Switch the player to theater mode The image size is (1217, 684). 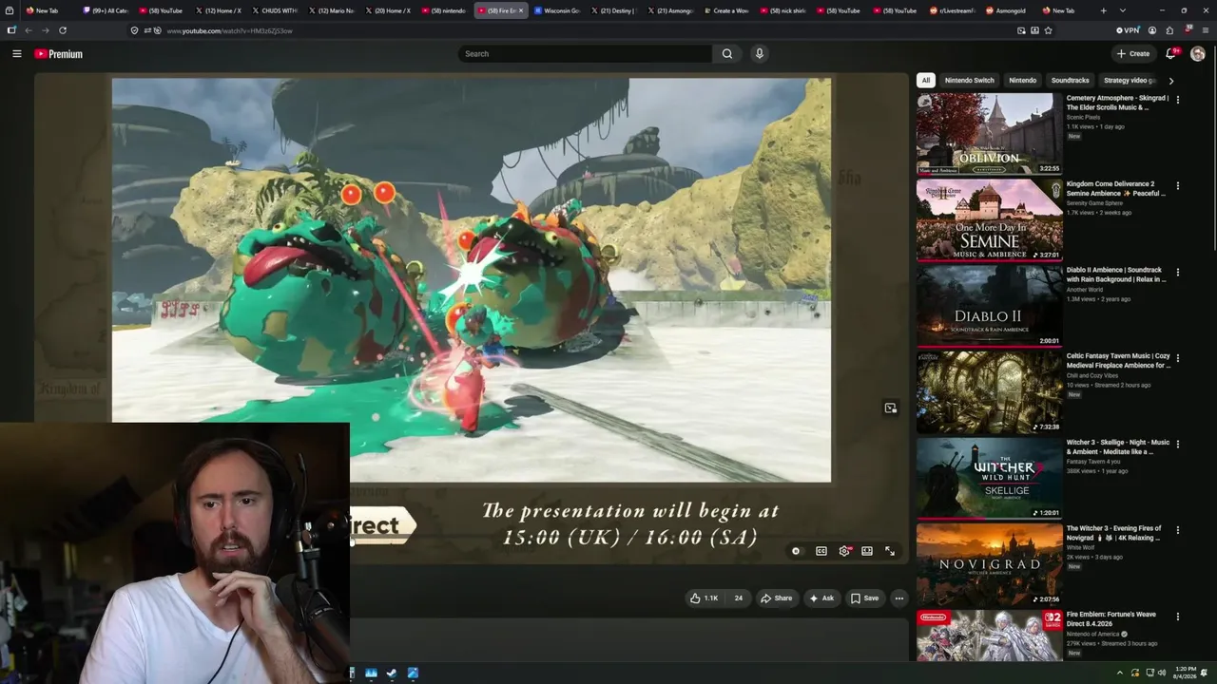click(867, 551)
